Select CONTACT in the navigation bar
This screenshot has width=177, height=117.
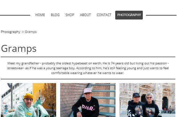104,15
